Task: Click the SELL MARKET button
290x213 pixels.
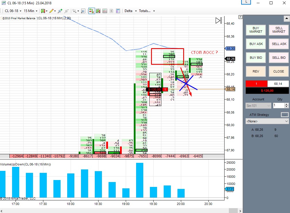Action: (279, 30)
